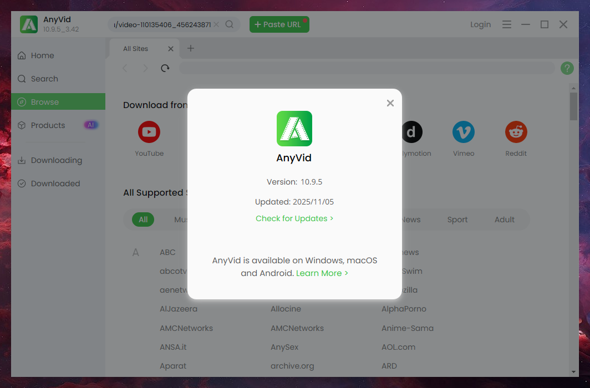
Task: Open Products in sidebar
Action: coord(58,125)
